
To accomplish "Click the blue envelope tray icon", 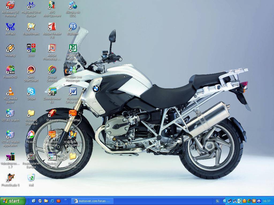I will tap(259, 201).
